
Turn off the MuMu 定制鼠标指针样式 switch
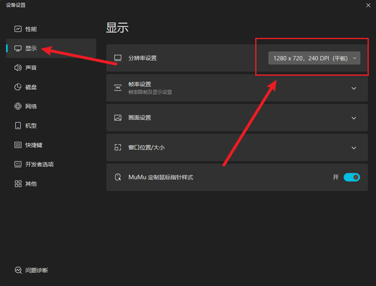click(352, 177)
